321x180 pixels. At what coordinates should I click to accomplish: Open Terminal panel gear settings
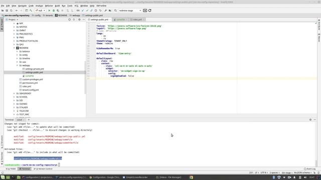310,120
